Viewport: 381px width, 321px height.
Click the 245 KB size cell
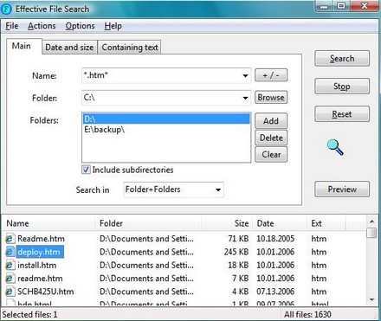[236, 252]
